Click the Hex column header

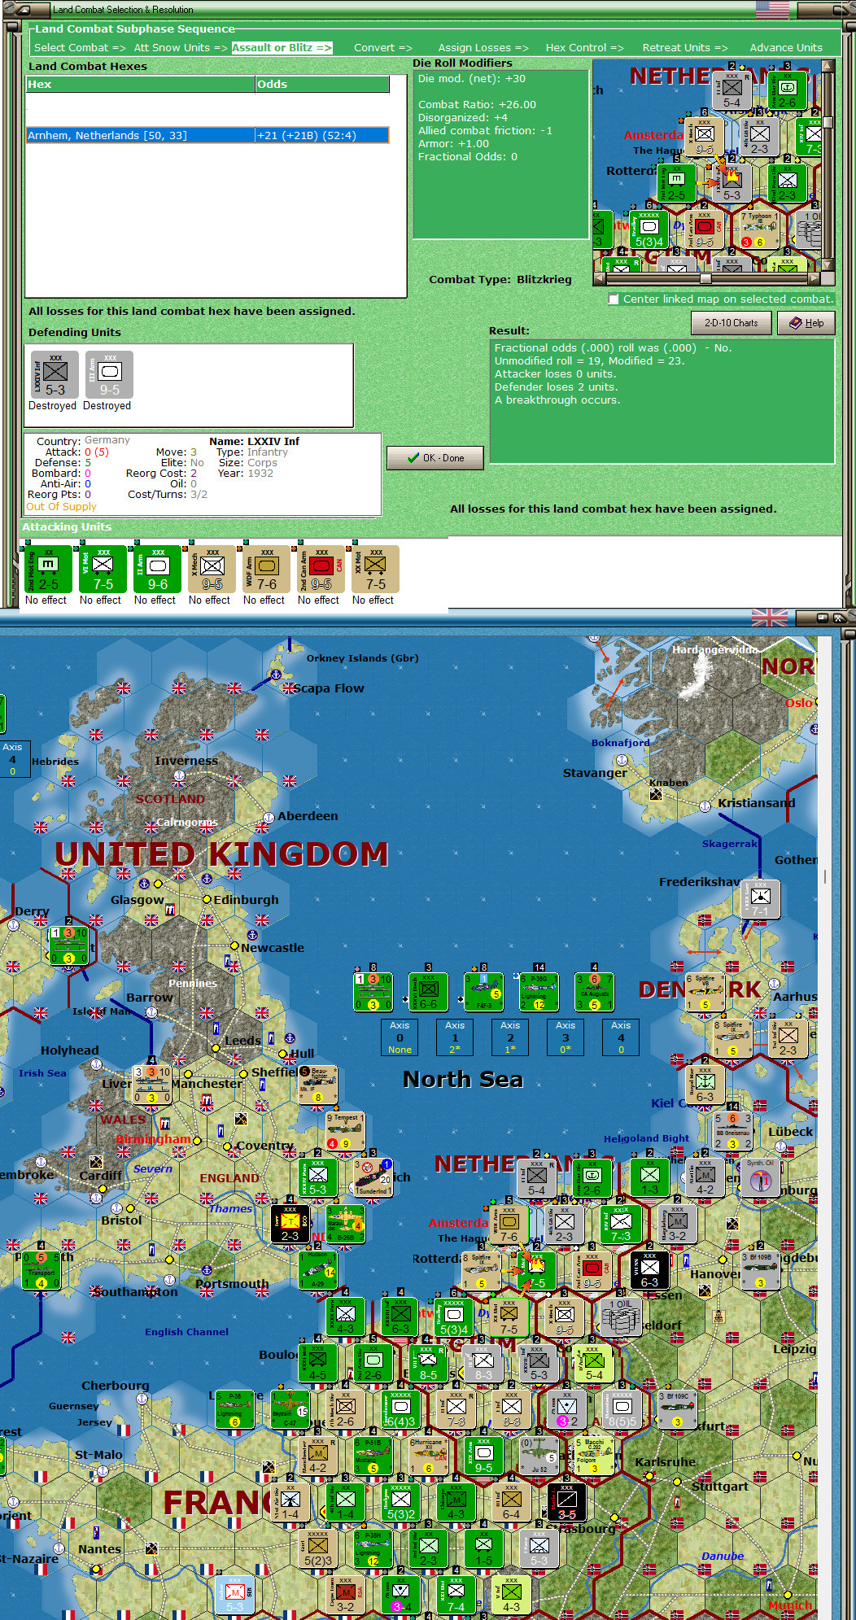pyautogui.click(x=141, y=84)
